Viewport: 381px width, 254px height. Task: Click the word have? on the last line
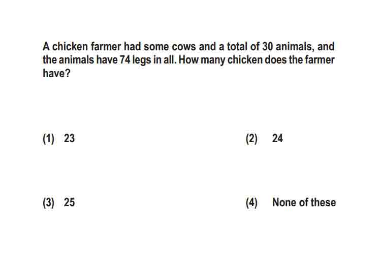point(56,73)
